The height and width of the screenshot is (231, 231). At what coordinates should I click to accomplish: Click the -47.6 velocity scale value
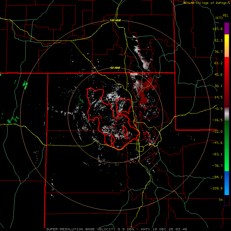(217, 143)
